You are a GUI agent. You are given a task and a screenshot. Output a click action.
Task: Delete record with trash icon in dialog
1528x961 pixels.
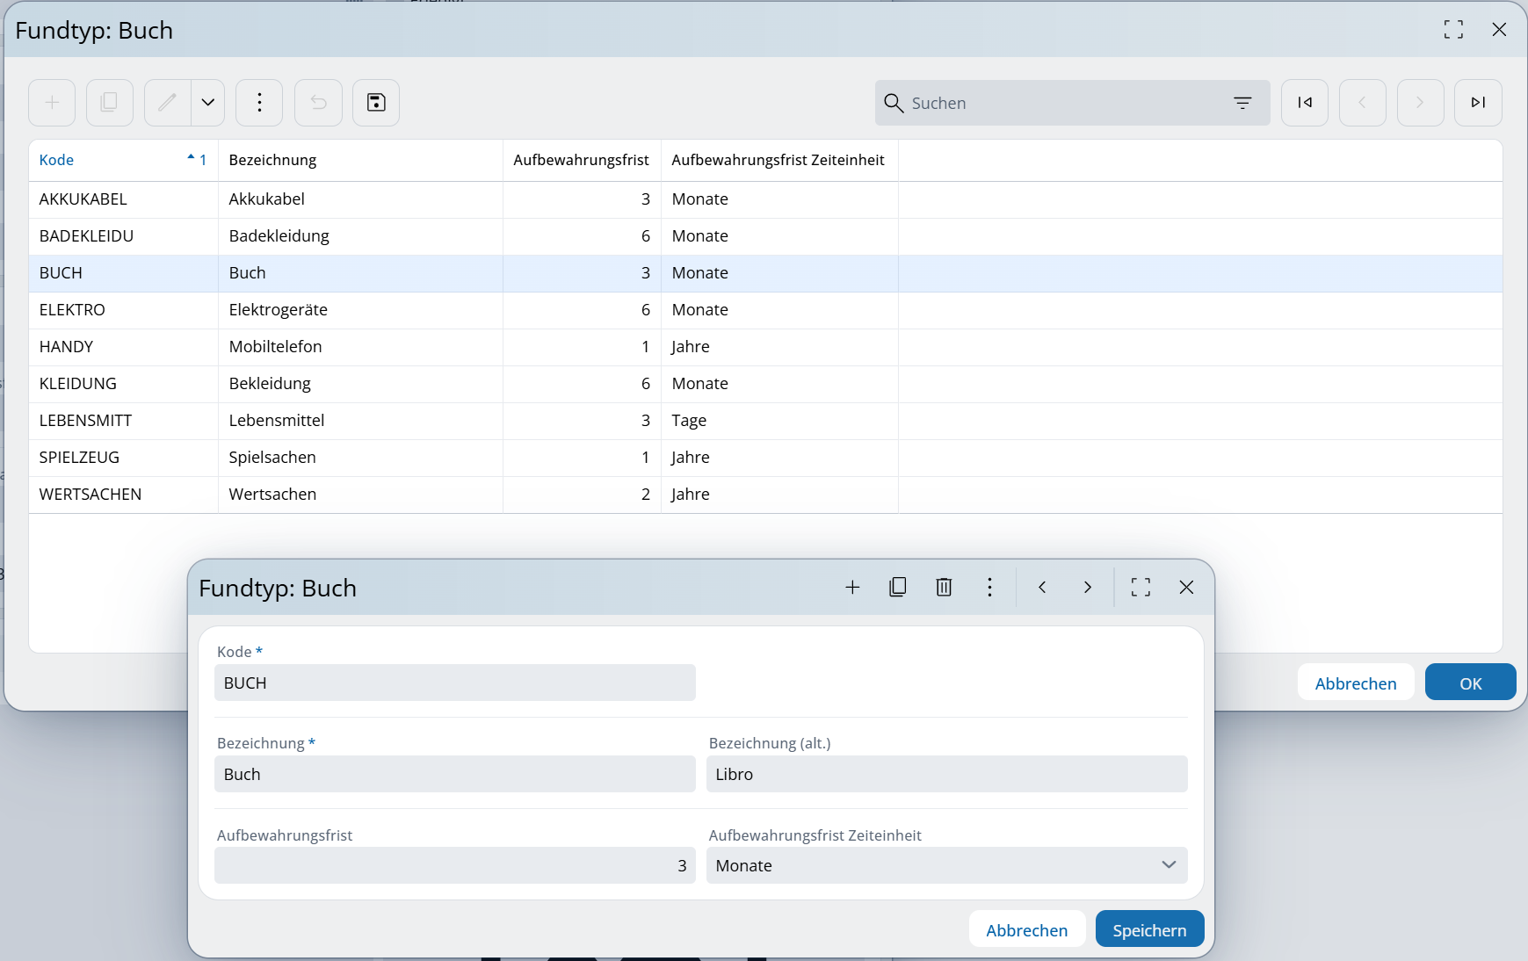[x=944, y=588]
